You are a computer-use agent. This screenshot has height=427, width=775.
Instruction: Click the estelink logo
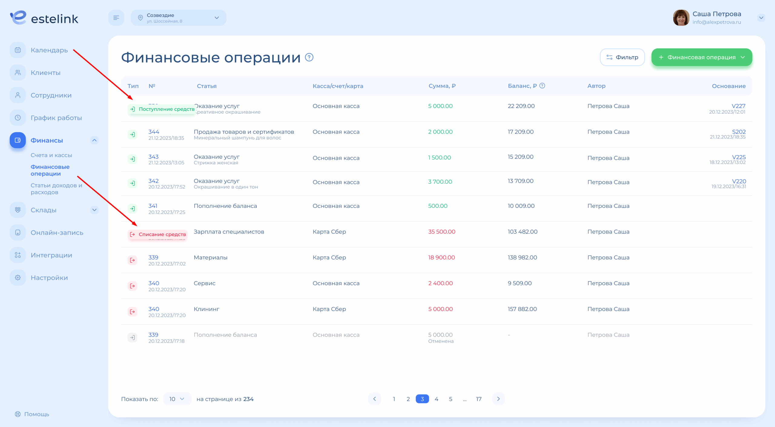pos(44,18)
